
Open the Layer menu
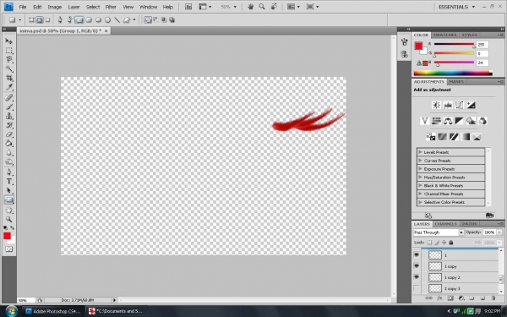click(x=74, y=7)
